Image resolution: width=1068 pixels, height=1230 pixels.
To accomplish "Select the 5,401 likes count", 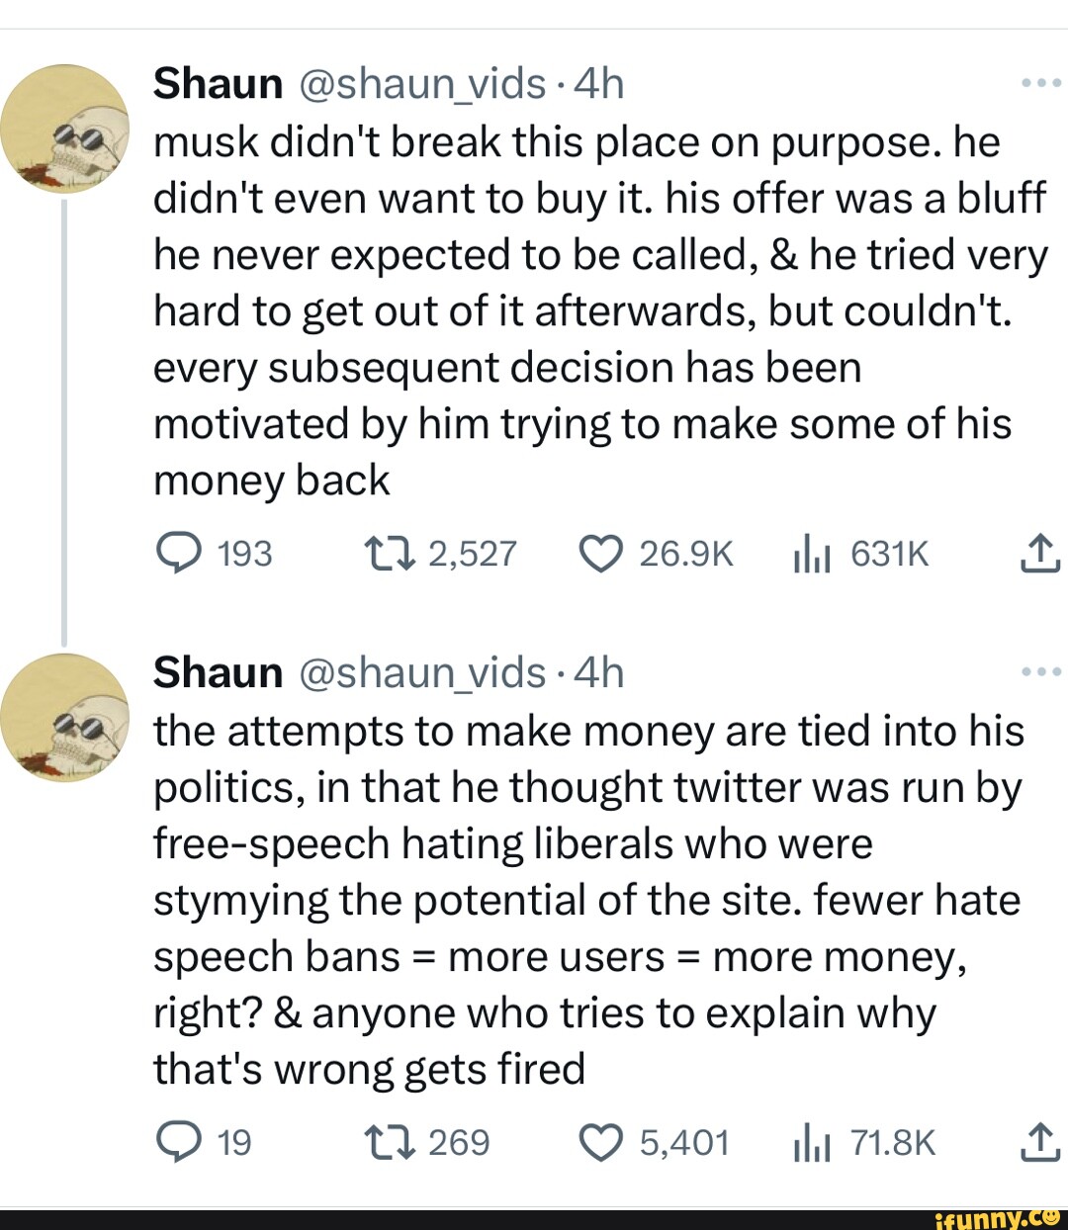I will point(685,1142).
